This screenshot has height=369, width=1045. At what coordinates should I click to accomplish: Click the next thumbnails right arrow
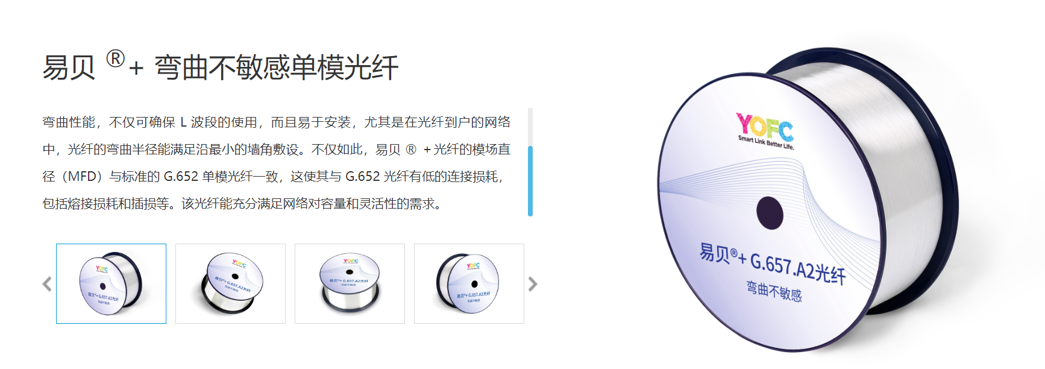tap(533, 284)
